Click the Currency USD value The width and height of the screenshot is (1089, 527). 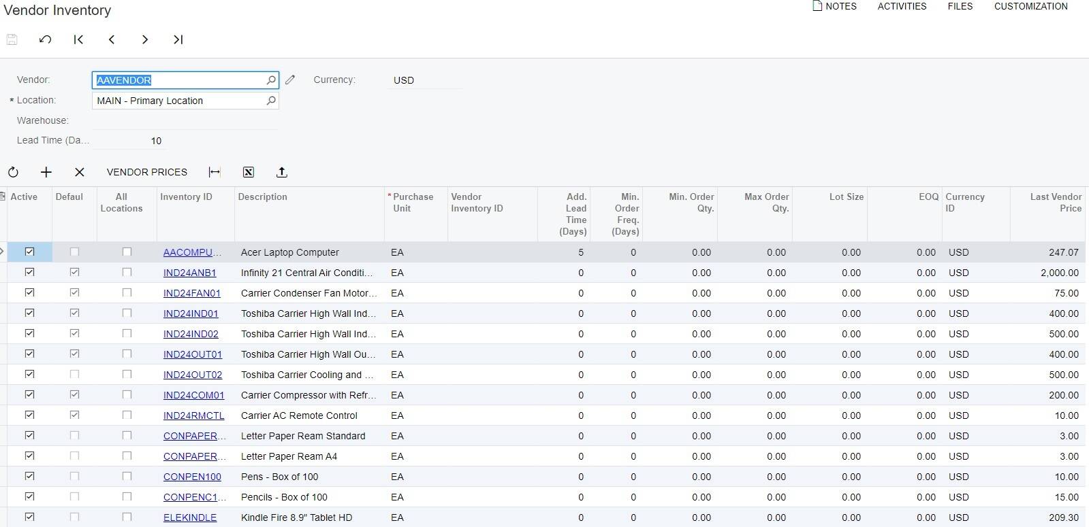click(404, 80)
